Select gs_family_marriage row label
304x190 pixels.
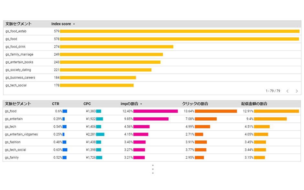click(x=19, y=54)
